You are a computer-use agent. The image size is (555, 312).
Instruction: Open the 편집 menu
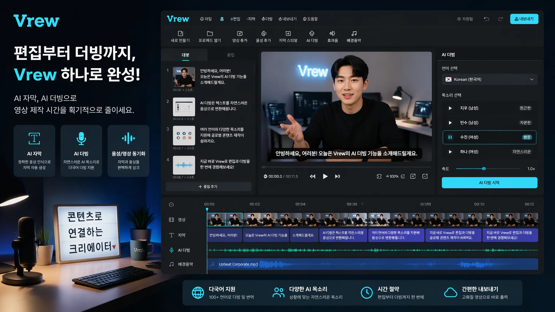(x=235, y=19)
